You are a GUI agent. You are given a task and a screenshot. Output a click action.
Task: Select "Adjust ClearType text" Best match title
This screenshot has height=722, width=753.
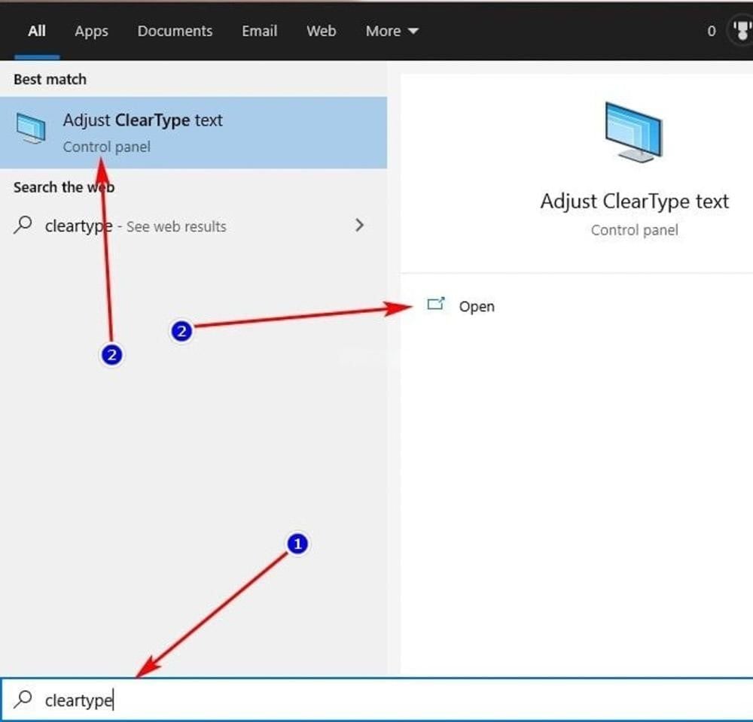pyautogui.click(x=142, y=120)
